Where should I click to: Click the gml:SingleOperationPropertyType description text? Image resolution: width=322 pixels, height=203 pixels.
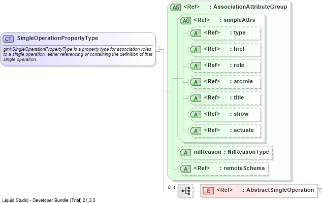point(78,54)
